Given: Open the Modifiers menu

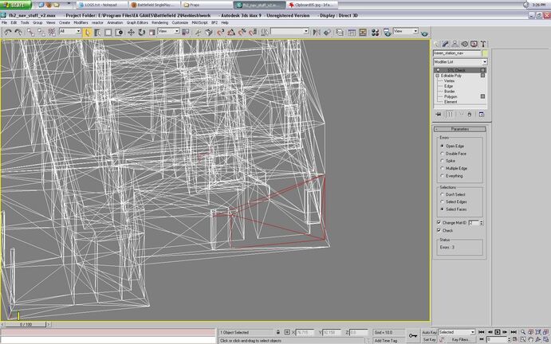Looking at the screenshot, I should click(81, 22).
